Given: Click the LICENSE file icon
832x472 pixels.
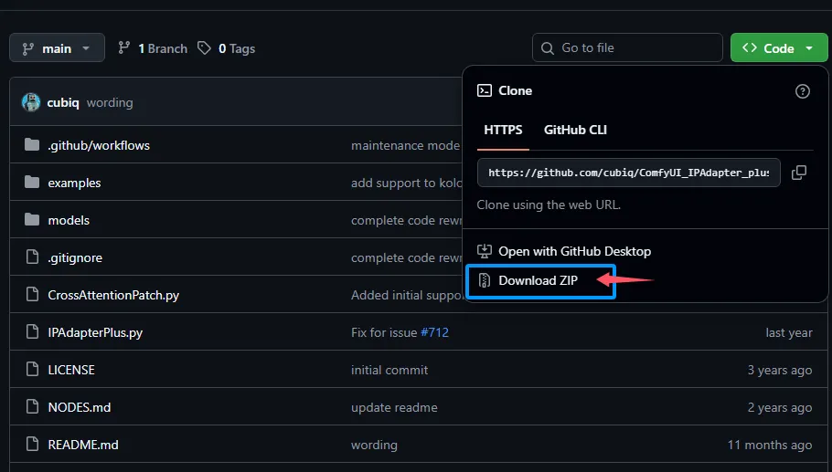Looking at the screenshot, I should 32,369.
